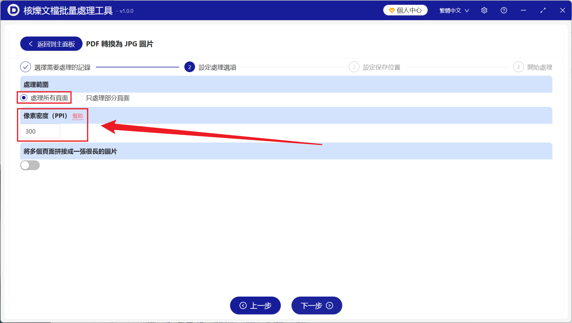
Task: Click the PPI value input field
Action: pos(40,131)
